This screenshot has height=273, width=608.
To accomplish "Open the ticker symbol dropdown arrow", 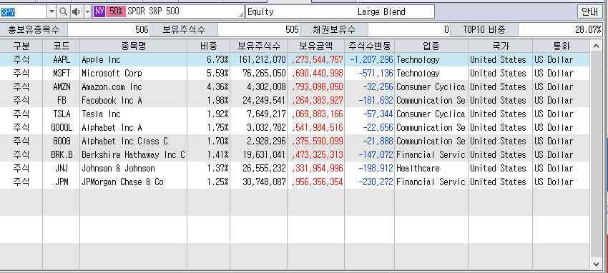I will pyautogui.click(x=52, y=11).
